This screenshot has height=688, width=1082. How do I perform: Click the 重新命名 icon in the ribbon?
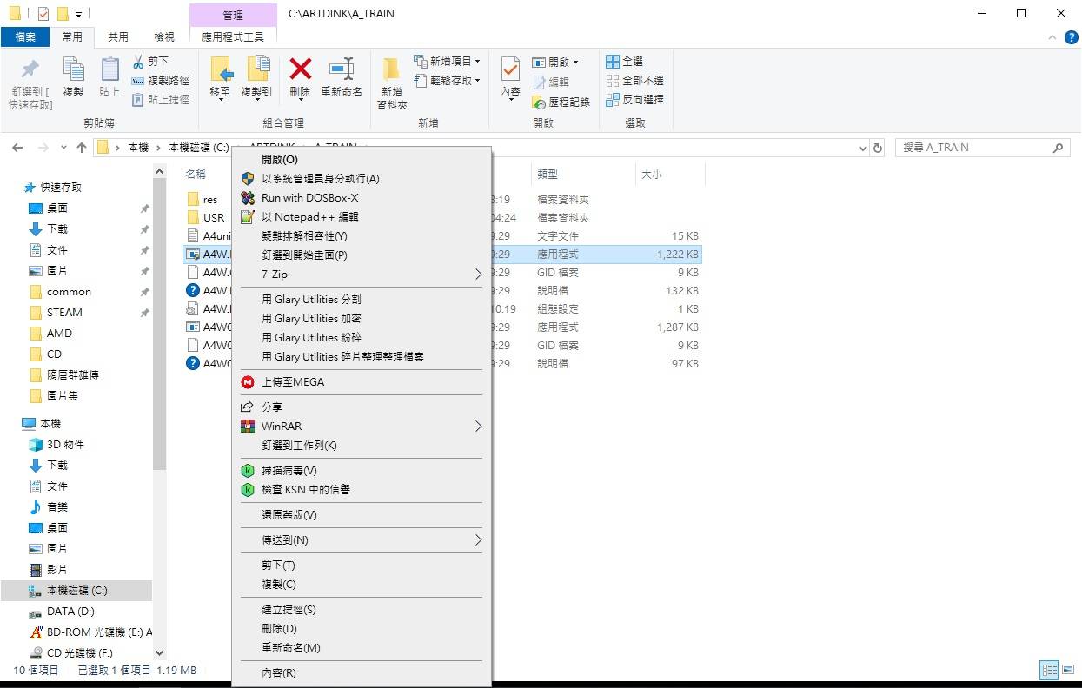(x=342, y=69)
